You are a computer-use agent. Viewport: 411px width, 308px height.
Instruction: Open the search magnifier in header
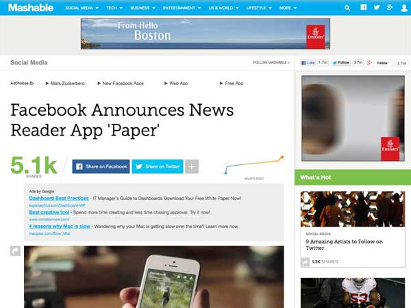[347, 8]
